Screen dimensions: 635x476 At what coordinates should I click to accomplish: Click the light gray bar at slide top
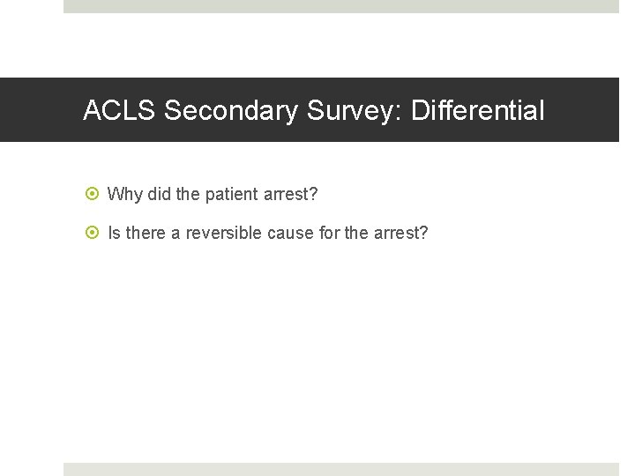tap(341, 6)
